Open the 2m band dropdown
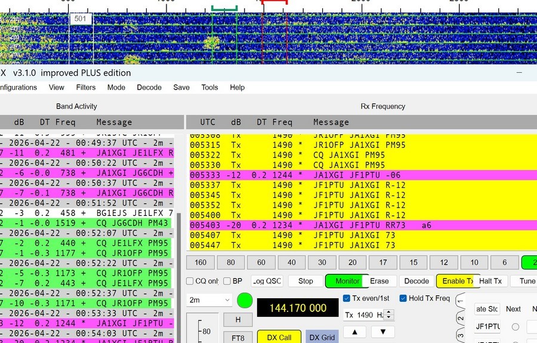Screen dimensions: 537x343 click(x=209, y=300)
